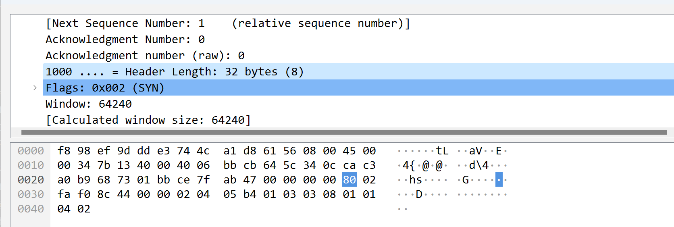This screenshot has width=674, height=227.
Task: Click ASCII text aV in first row
Action: point(476,150)
